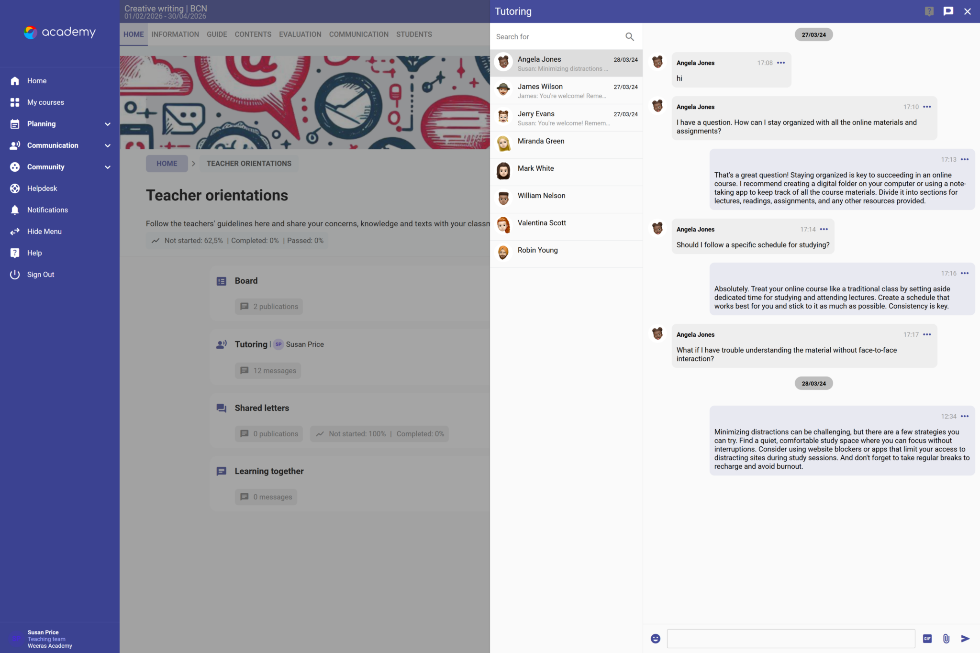Image resolution: width=980 pixels, height=653 pixels.
Task: Click the message text input box
Action: 791,639
